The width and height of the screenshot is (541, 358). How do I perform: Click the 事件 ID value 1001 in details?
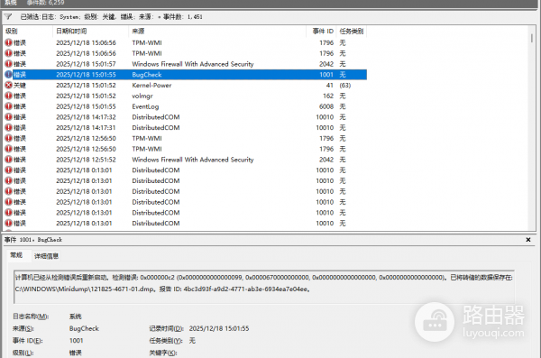click(x=77, y=341)
